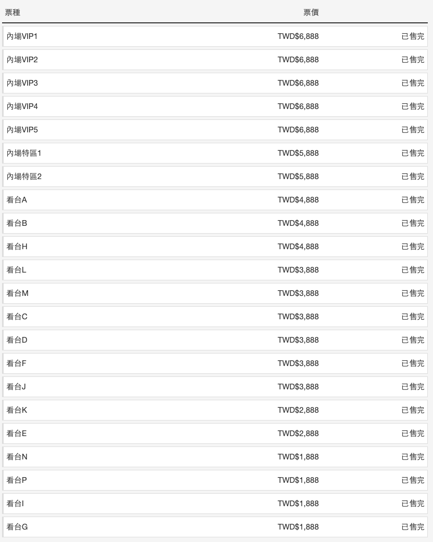The width and height of the screenshot is (433, 542).
Task: Select the 看台B ticket row
Action: (215, 223)
